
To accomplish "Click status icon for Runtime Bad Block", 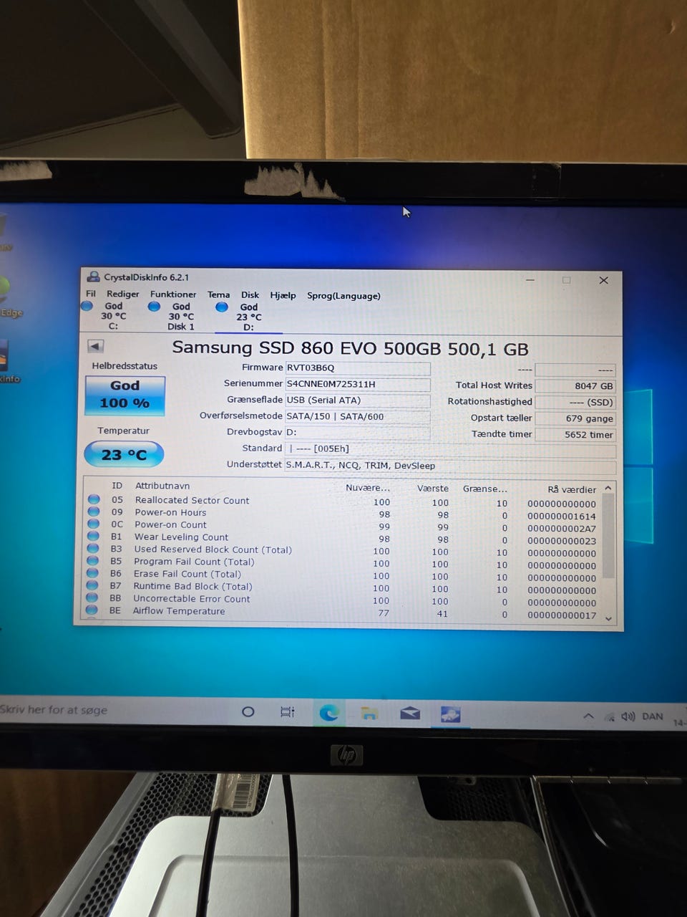I will coord(92,586).
